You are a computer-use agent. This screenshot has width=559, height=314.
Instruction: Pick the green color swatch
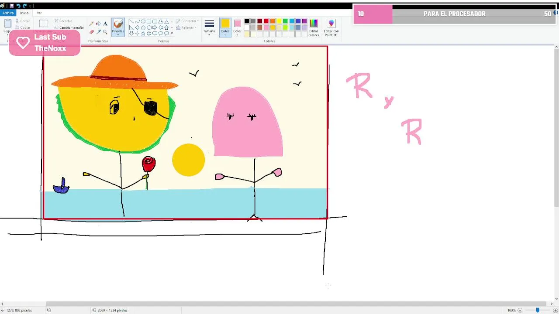[285, 21]
